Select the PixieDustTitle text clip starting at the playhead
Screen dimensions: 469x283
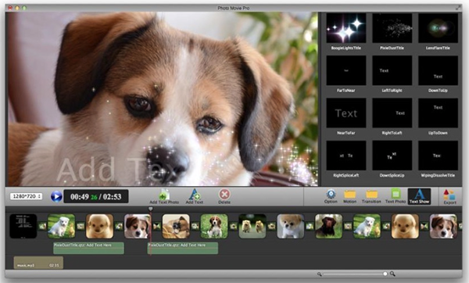coord(183,249)
